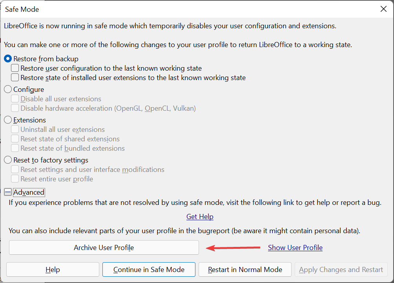This screenshot has height=283, width=394.
Task: Click Restart in Normal Mode button
Action: [x=245, y=270]
